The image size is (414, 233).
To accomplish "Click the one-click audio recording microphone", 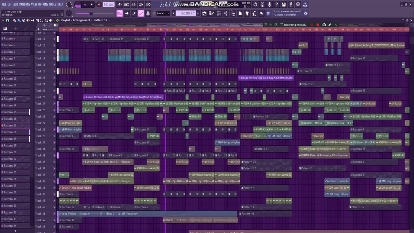I will click(x=270, y=5).
